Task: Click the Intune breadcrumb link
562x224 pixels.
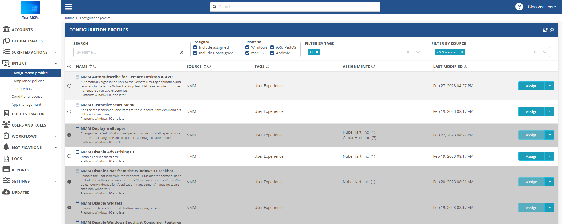Action: tap(70, 18)
